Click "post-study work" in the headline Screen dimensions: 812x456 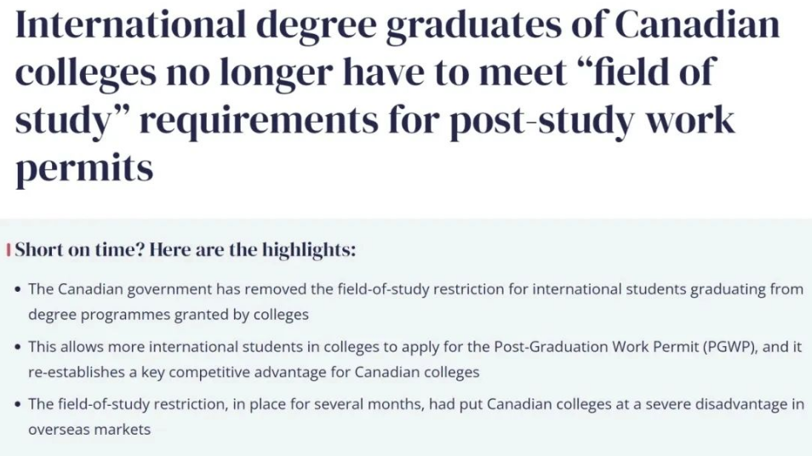[x=592, y=121]
